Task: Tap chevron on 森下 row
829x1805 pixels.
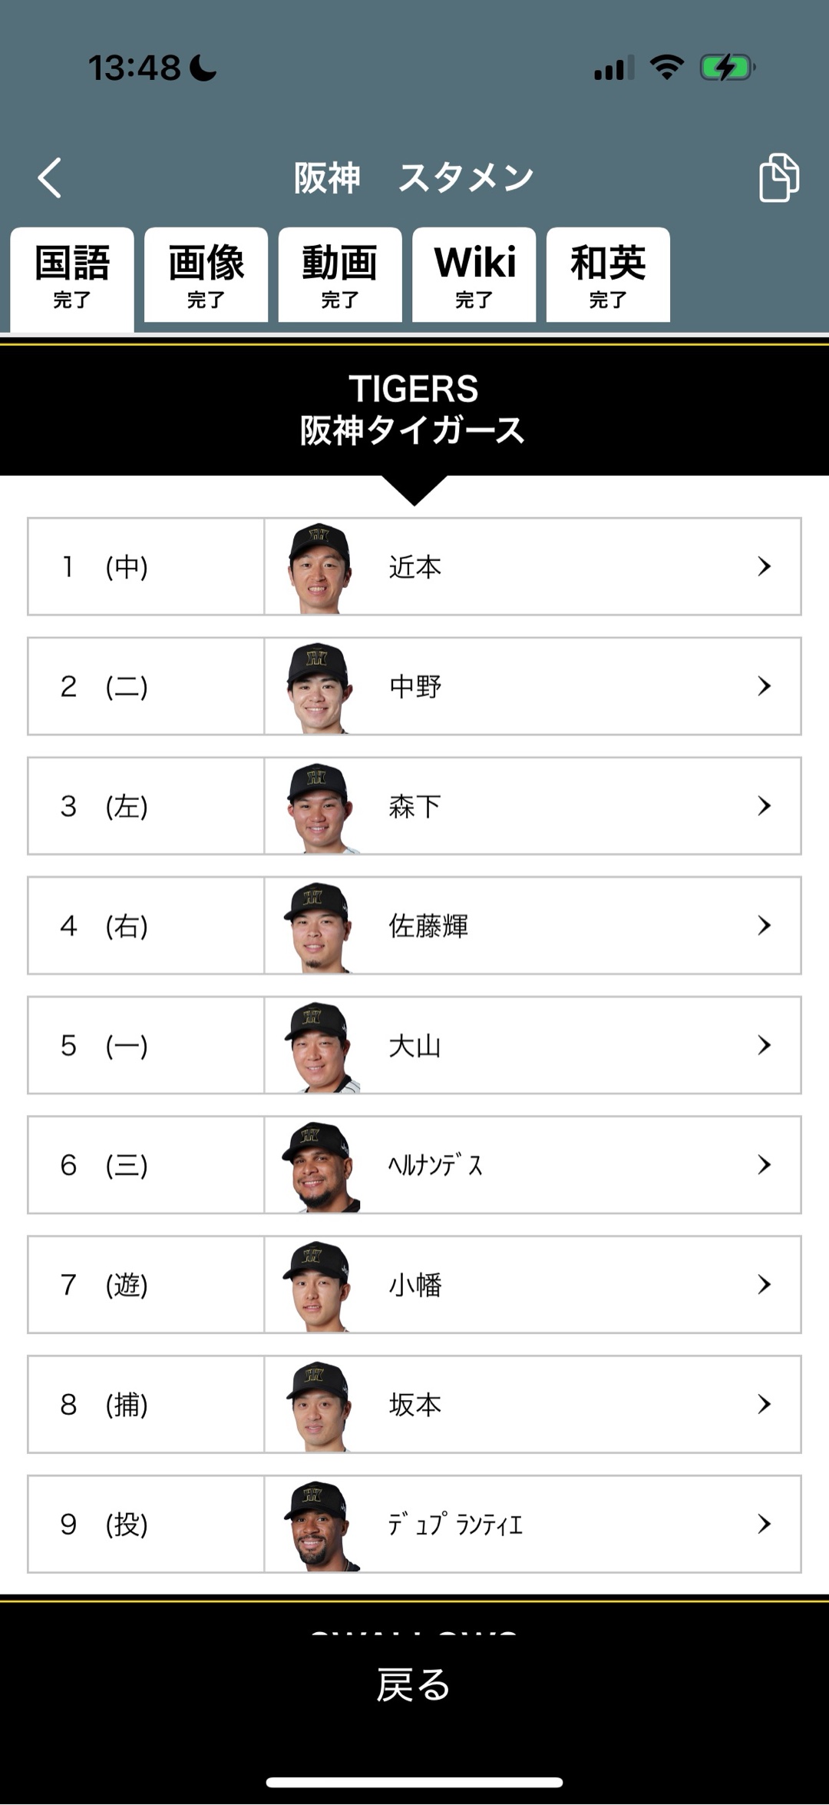Action: click(764, 806)
